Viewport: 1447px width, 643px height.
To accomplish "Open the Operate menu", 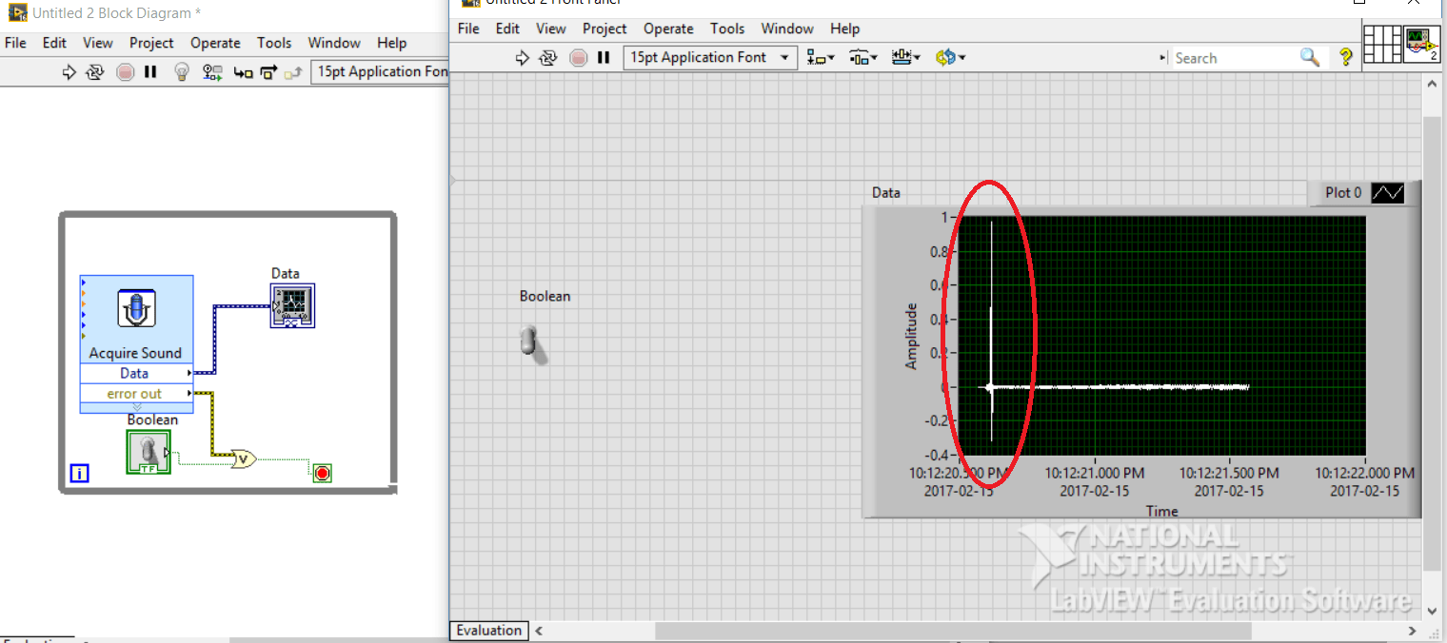I will [x=667, y=29].
